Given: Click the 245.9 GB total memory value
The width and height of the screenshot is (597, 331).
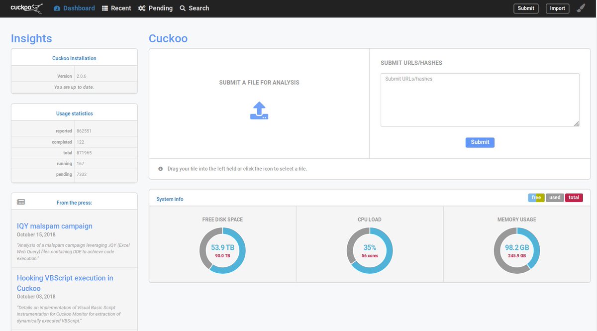Looking at the screenshot, I should pyautogui.click(x=517, y=256).
